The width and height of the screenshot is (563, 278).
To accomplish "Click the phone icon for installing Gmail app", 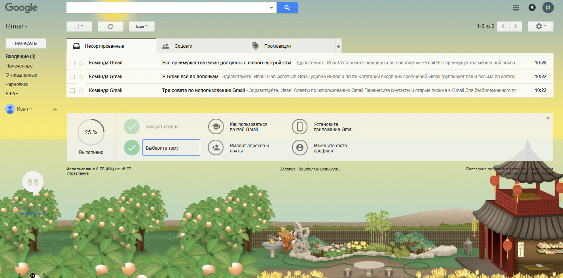I will pyautogui.click(x=300, y=127).
